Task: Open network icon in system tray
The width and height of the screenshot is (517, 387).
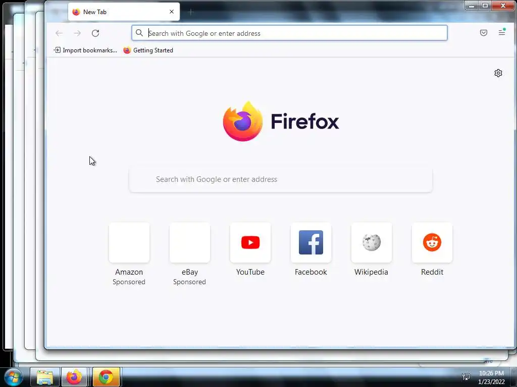Action: click(466, 376)
